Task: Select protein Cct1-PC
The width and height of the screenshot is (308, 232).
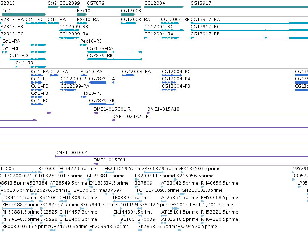Action: click(40, 101)
